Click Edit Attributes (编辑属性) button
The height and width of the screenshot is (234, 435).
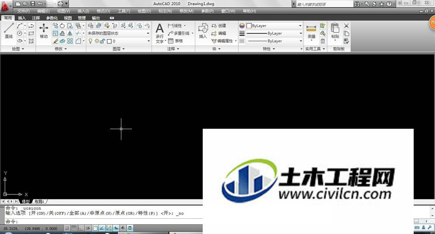[x=224, y=41]
